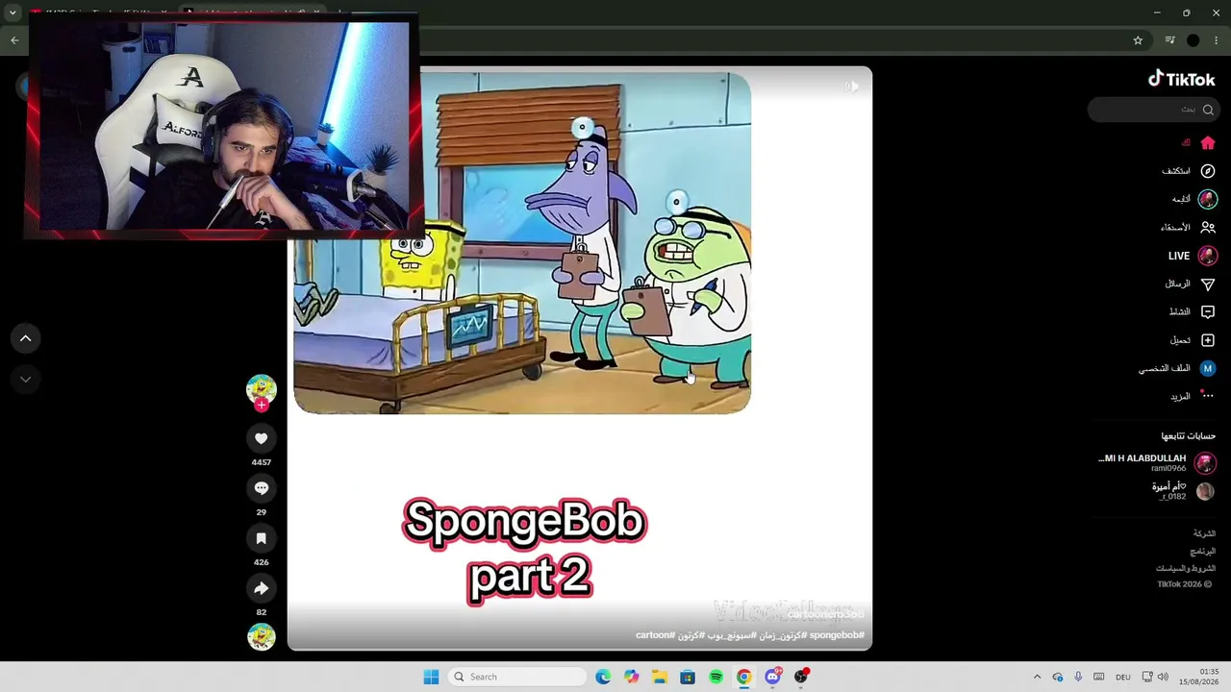Open the Chrome three-dot menu

[1217, 40]
